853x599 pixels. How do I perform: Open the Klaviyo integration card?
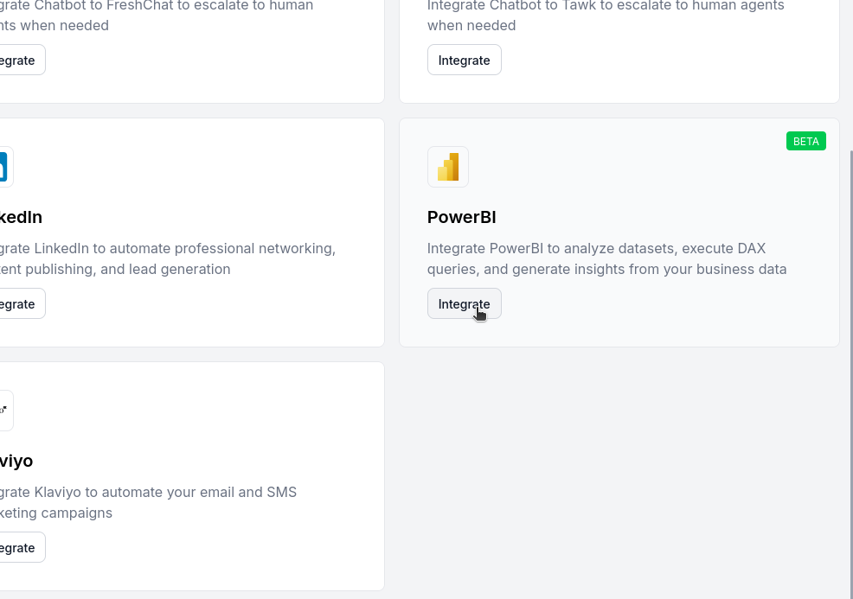point(190,475)
